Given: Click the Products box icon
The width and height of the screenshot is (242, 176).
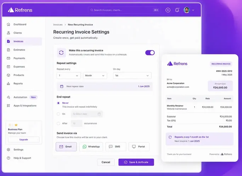Looking at the screenshot, I should (9, 75).
